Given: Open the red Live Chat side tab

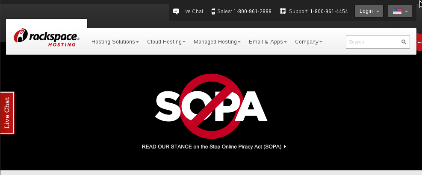Looking at the screenshot, I should point(7,113).
